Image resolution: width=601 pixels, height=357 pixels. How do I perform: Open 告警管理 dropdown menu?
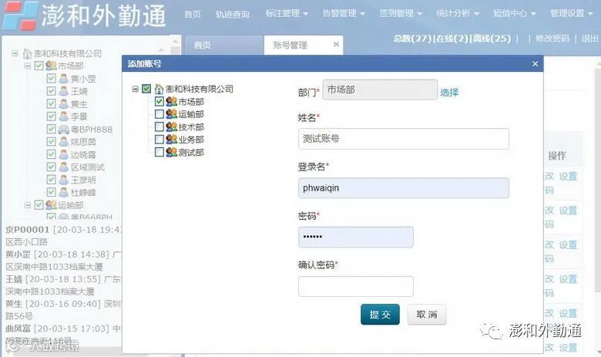click(x=344, y=13)
